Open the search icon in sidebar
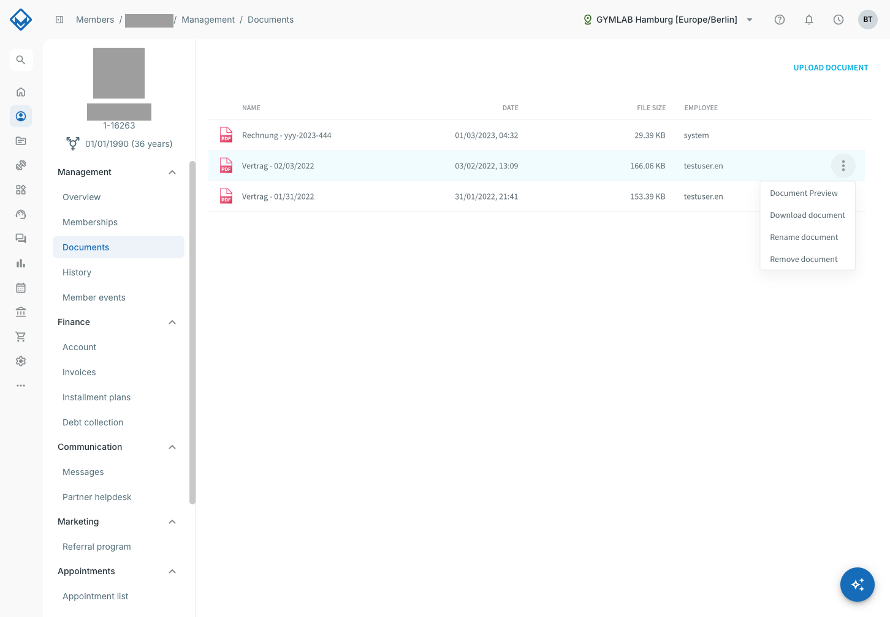 pos(21,60)
